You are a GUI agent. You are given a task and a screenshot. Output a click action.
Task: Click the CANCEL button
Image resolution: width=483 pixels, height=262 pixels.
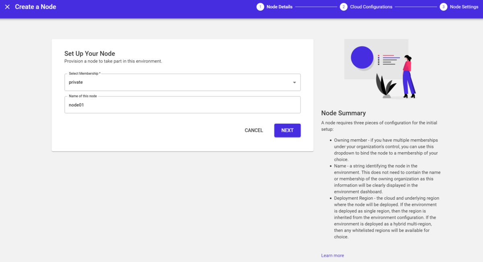click(x=254, y=130)
